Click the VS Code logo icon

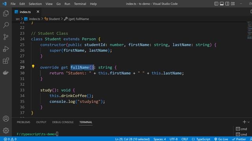[4, 4]
